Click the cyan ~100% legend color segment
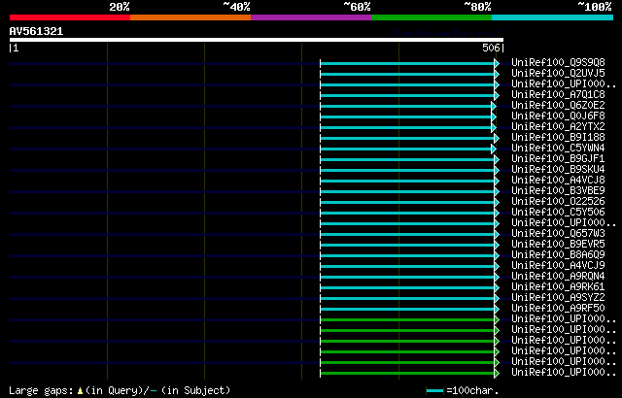This screenshot has width=622, height=398. point(553,17)
